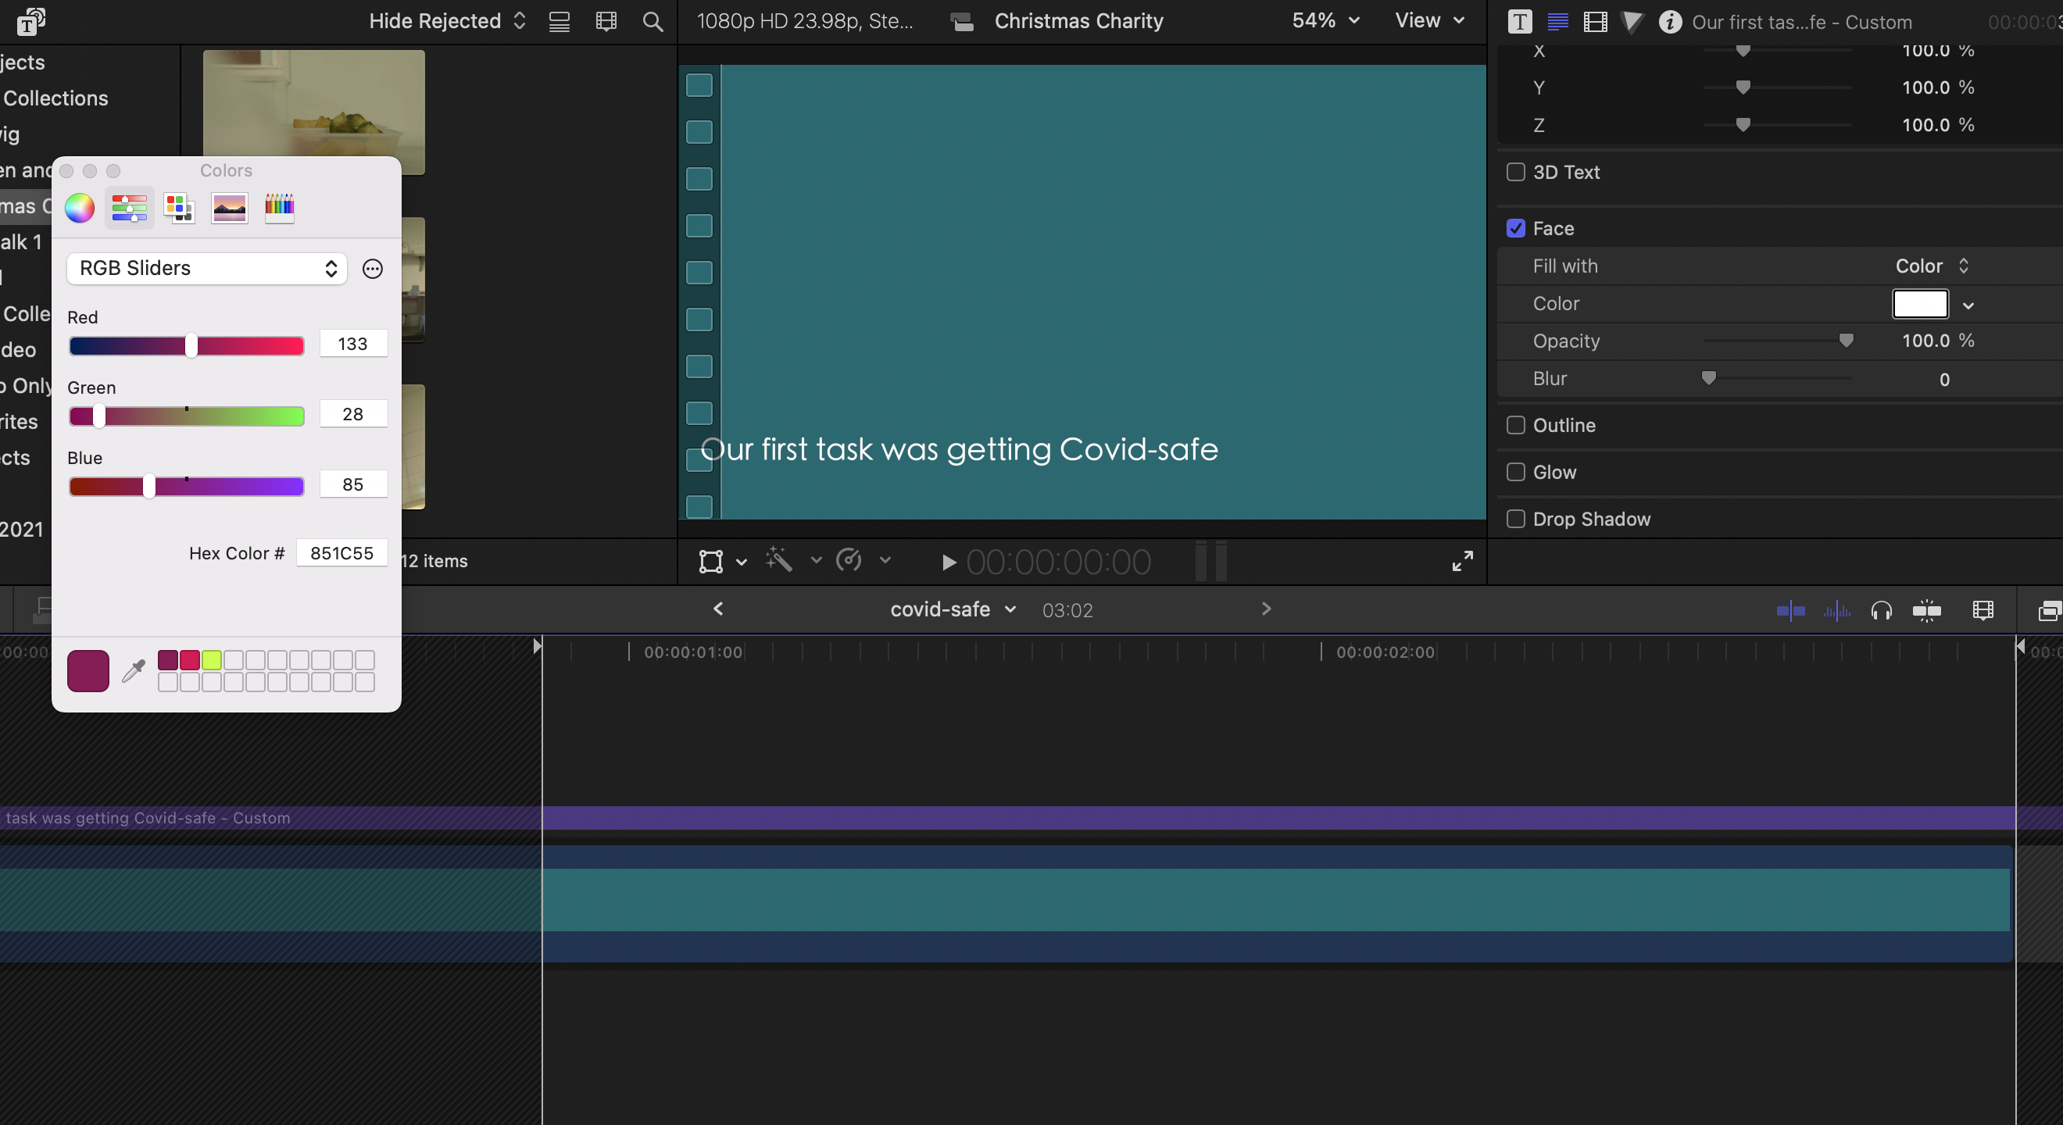Enable the 3D Text checkbox
This screenshot has height=1125, width=2063.
coord(1515,172)
